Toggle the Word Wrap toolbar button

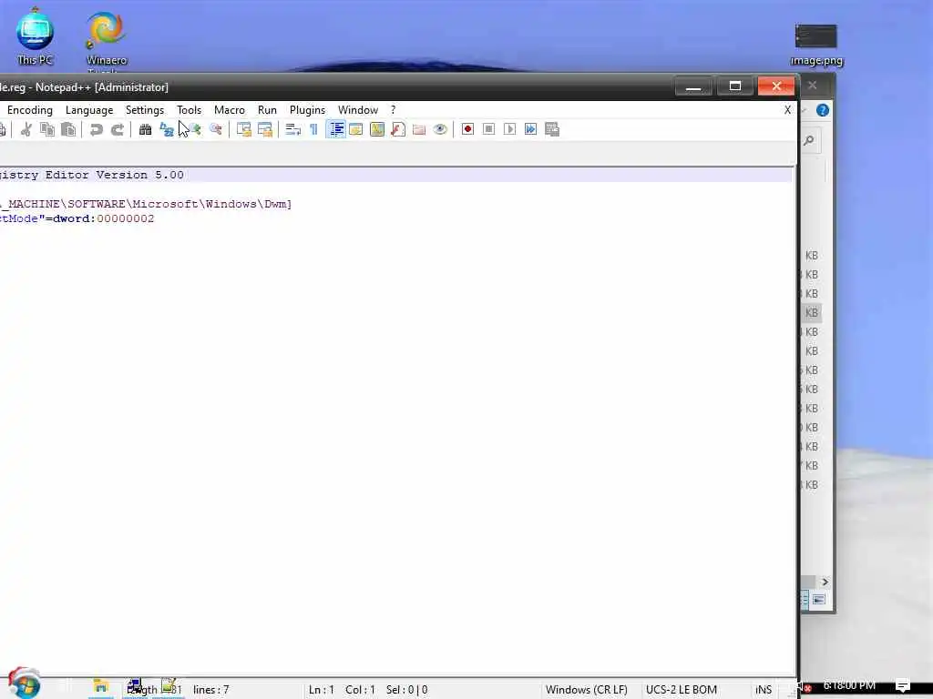(292, 129)
